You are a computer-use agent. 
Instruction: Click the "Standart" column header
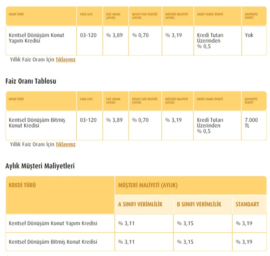point(247,204)
